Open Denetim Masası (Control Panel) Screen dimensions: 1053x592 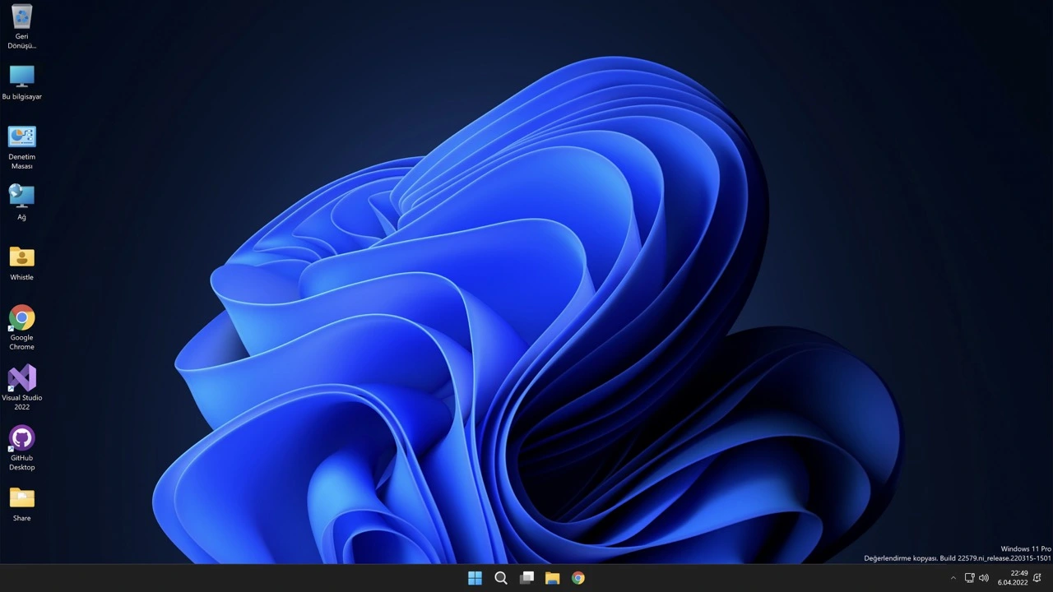point(21,136)
